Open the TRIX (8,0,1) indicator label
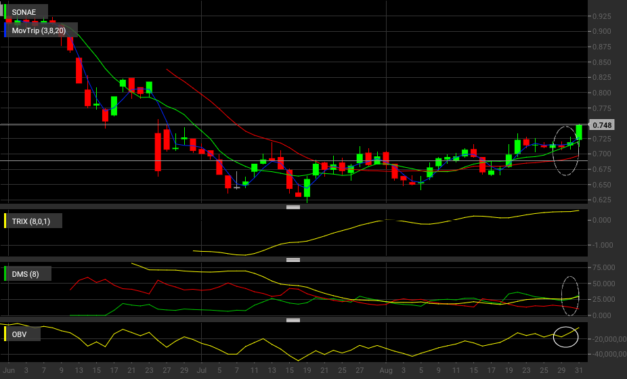The height and width of the screenshot is (379, 627). click(33, 221)
